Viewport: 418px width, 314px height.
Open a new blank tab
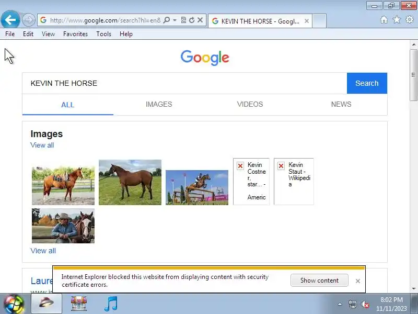319,21
